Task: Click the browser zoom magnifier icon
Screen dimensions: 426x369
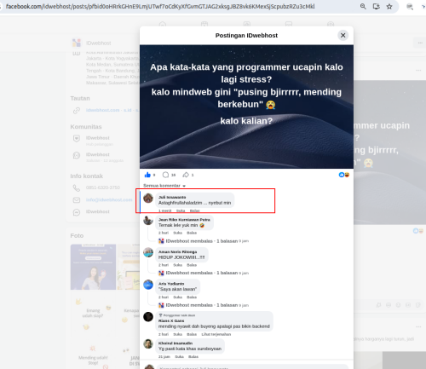Action: click(363, 6)
